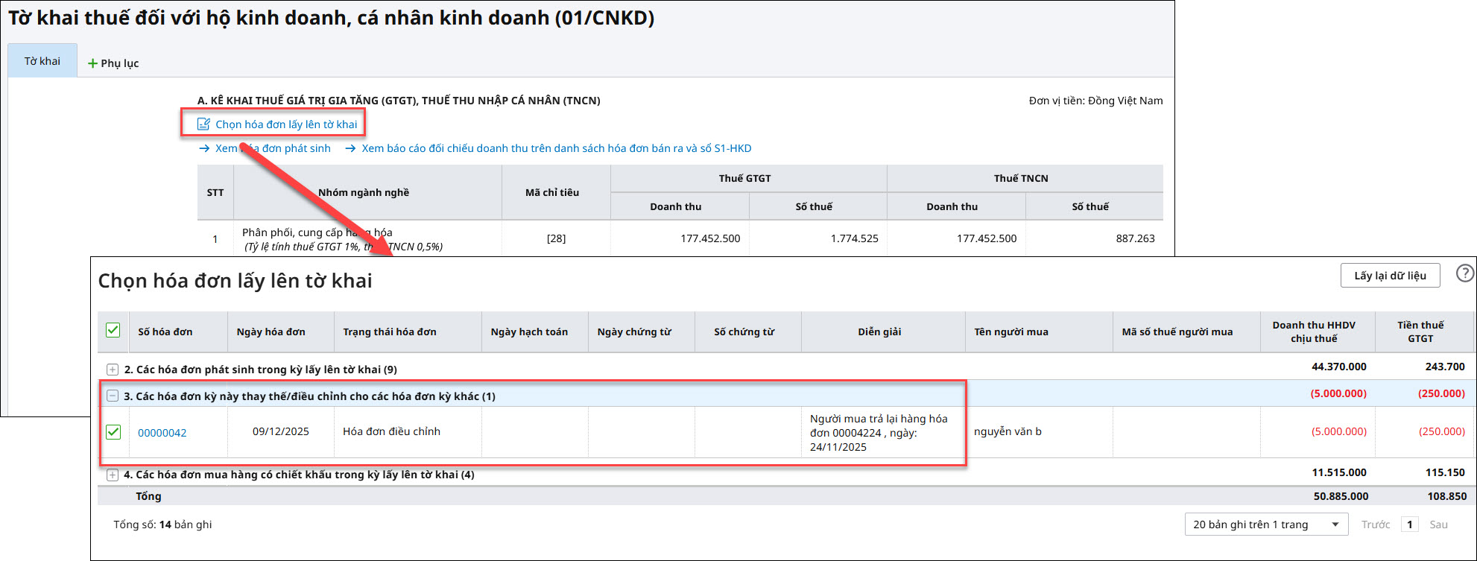Click the plus icon on Phụ lục tab
This screenshot has height=561, width=1477.
[x=93, y=63]
